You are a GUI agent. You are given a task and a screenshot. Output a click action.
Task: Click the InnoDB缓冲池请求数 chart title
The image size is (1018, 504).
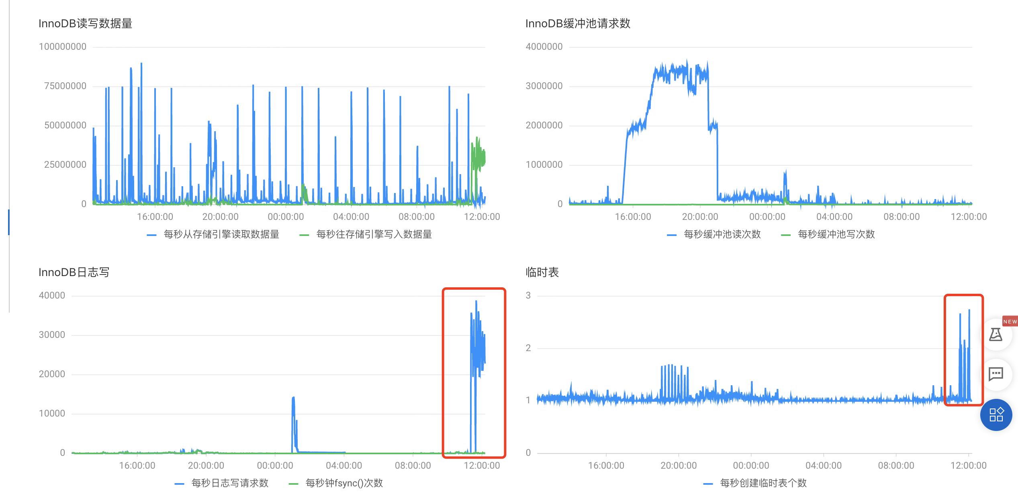578,24
